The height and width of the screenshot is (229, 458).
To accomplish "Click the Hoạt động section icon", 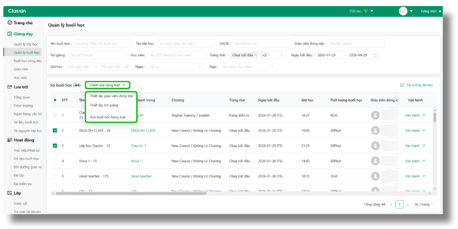I will coord(10,140).
